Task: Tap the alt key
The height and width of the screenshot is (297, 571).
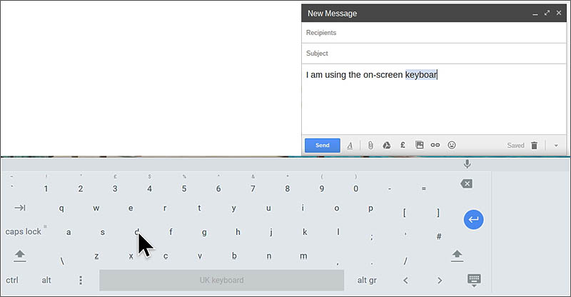Action: (x=46, y=281)
